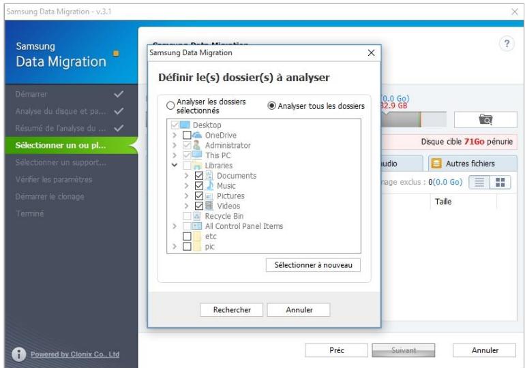The height and width of the screenshot is (368, 525).
Task: Expand the Videos tree node
Action: 187,206
